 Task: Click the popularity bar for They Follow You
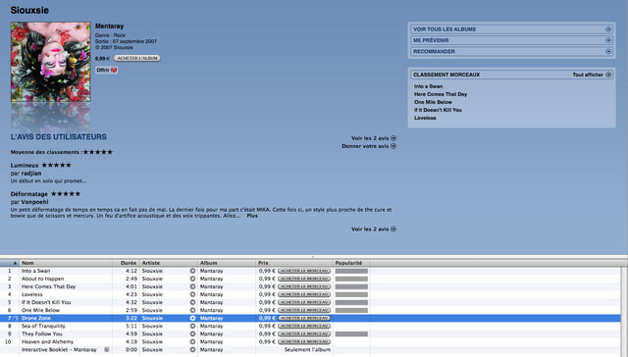(351, 333)
